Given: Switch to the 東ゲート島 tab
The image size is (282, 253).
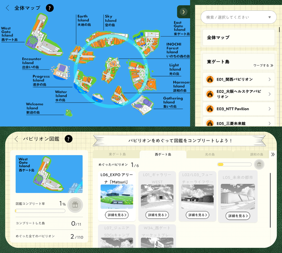Looking at the screenshot, I should coord(117,154).
